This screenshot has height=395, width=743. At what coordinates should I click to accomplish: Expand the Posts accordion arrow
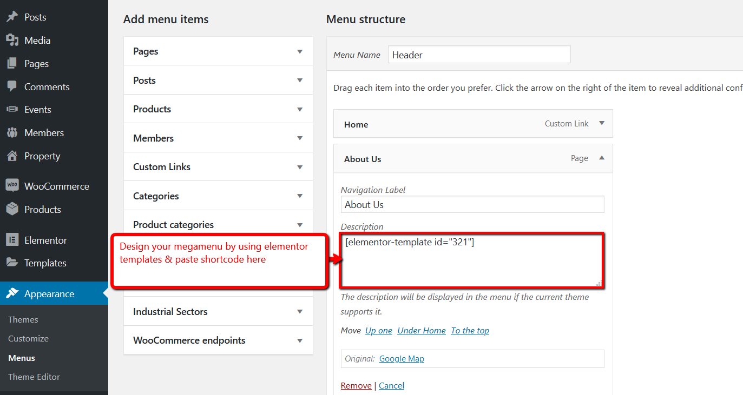coord(300,80)
